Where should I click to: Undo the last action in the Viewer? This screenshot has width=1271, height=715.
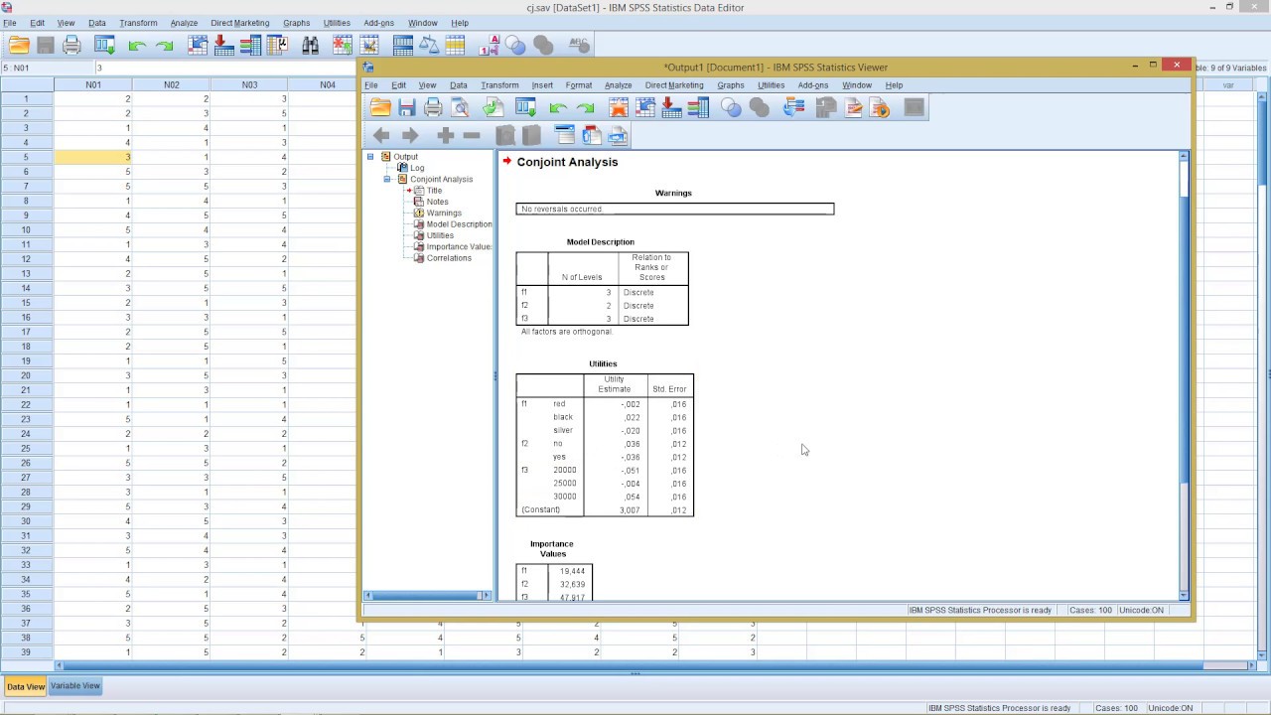tap(558, 107)
